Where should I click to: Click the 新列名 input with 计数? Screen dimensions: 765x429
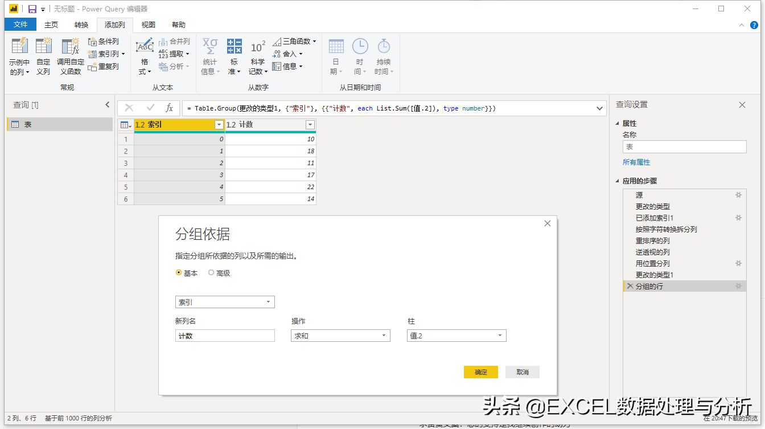[225, 336]
